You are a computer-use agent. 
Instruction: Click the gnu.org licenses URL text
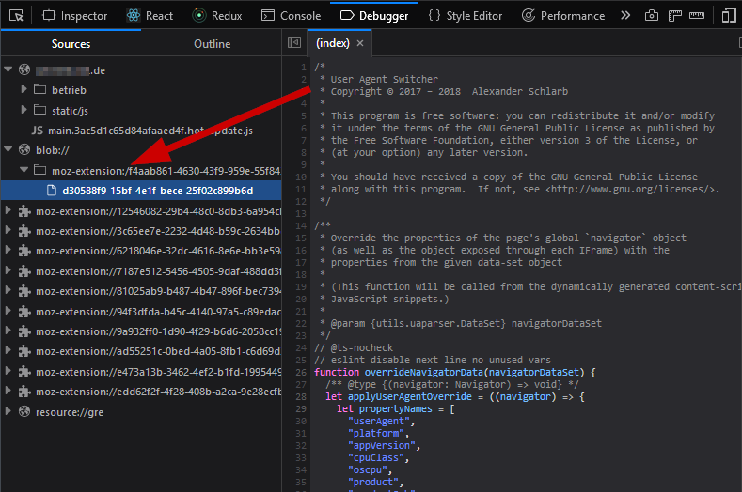(x=629, y=189)
